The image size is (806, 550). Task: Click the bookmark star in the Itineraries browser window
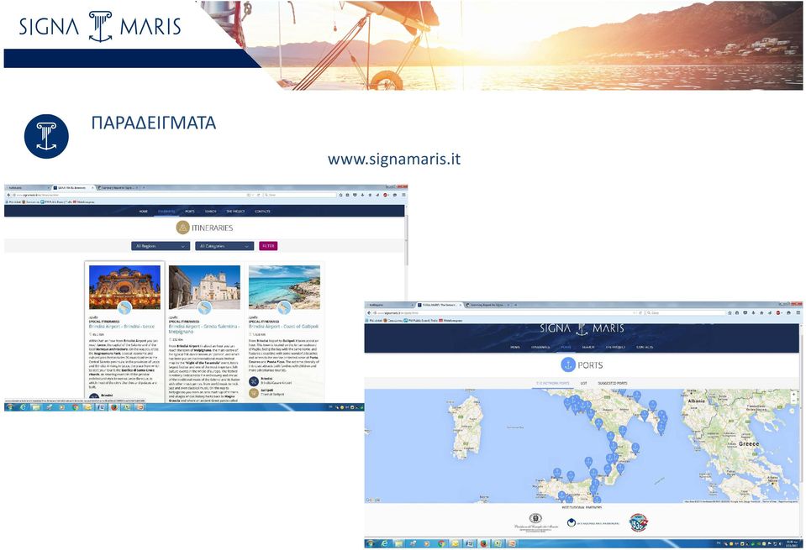[x=340, y=195]
